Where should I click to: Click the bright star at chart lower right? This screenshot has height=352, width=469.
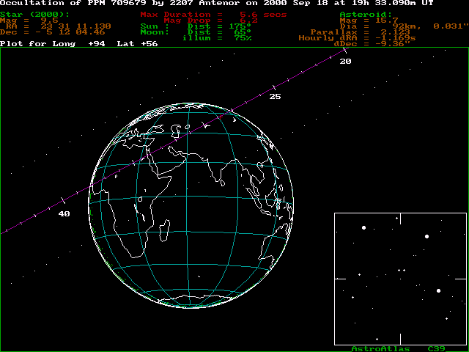click(x=439, y=290)
